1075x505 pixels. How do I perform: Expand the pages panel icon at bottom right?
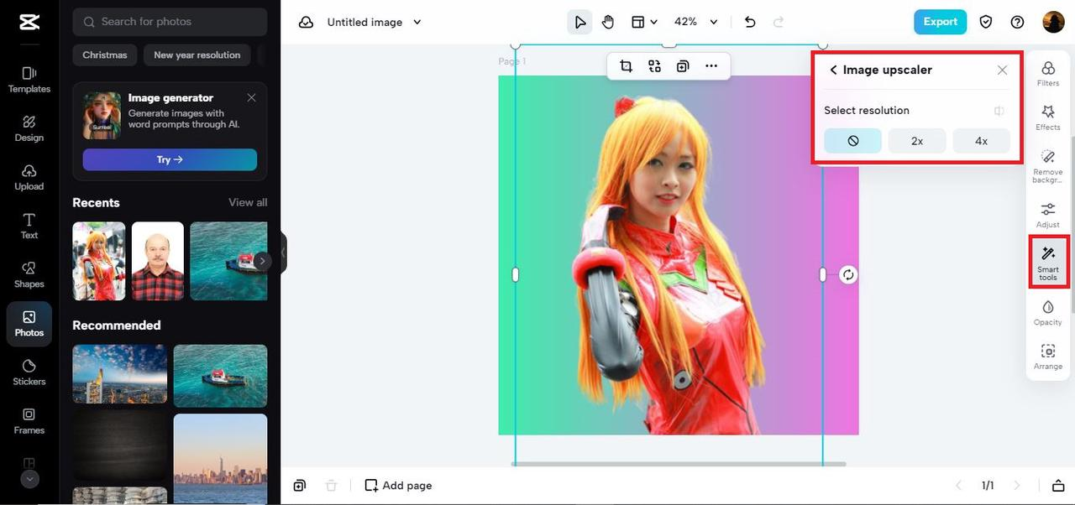(1057, 486)
